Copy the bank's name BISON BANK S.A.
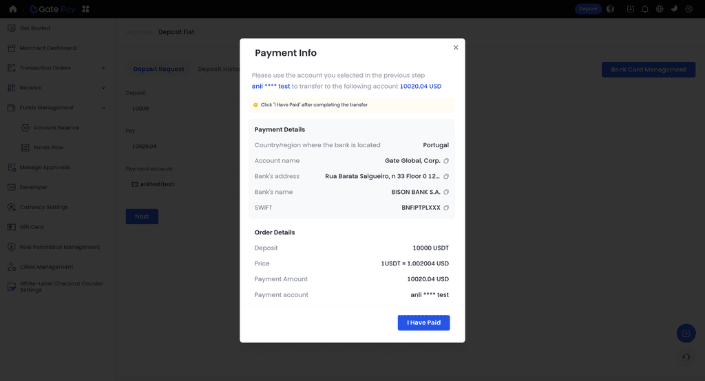 (x=446, y=193)
